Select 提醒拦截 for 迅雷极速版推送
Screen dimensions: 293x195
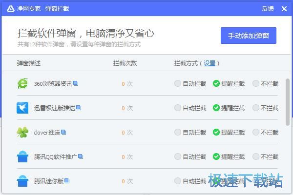coord(229,108)
